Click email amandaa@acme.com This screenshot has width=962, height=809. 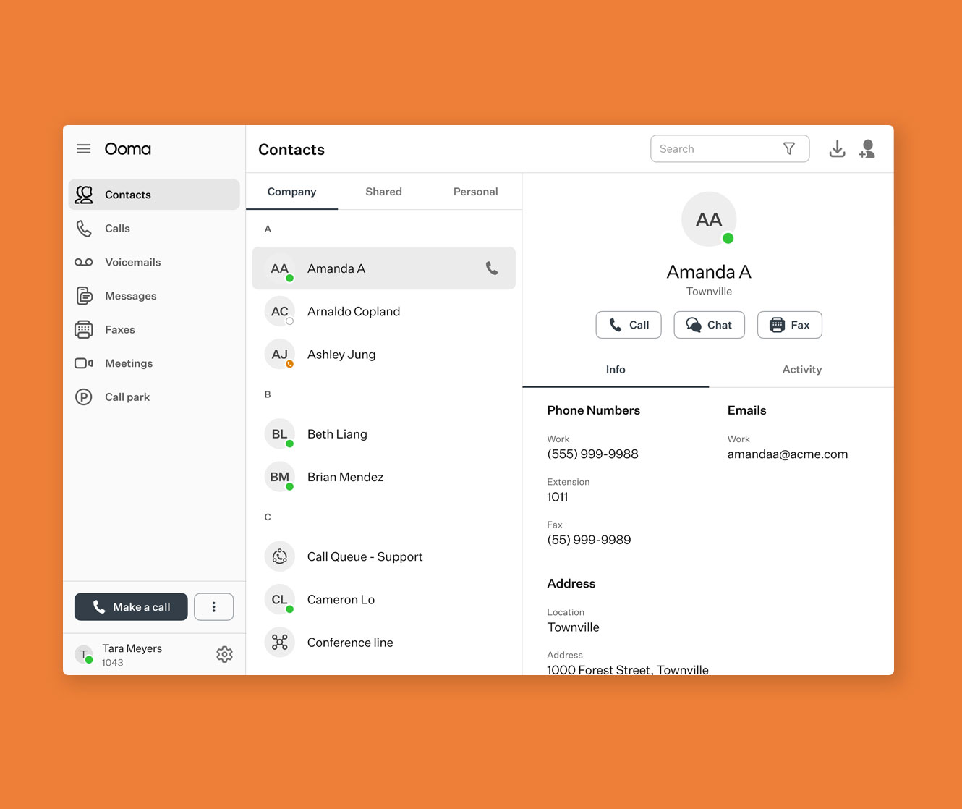pyautogui.click(x=788, y=454)
